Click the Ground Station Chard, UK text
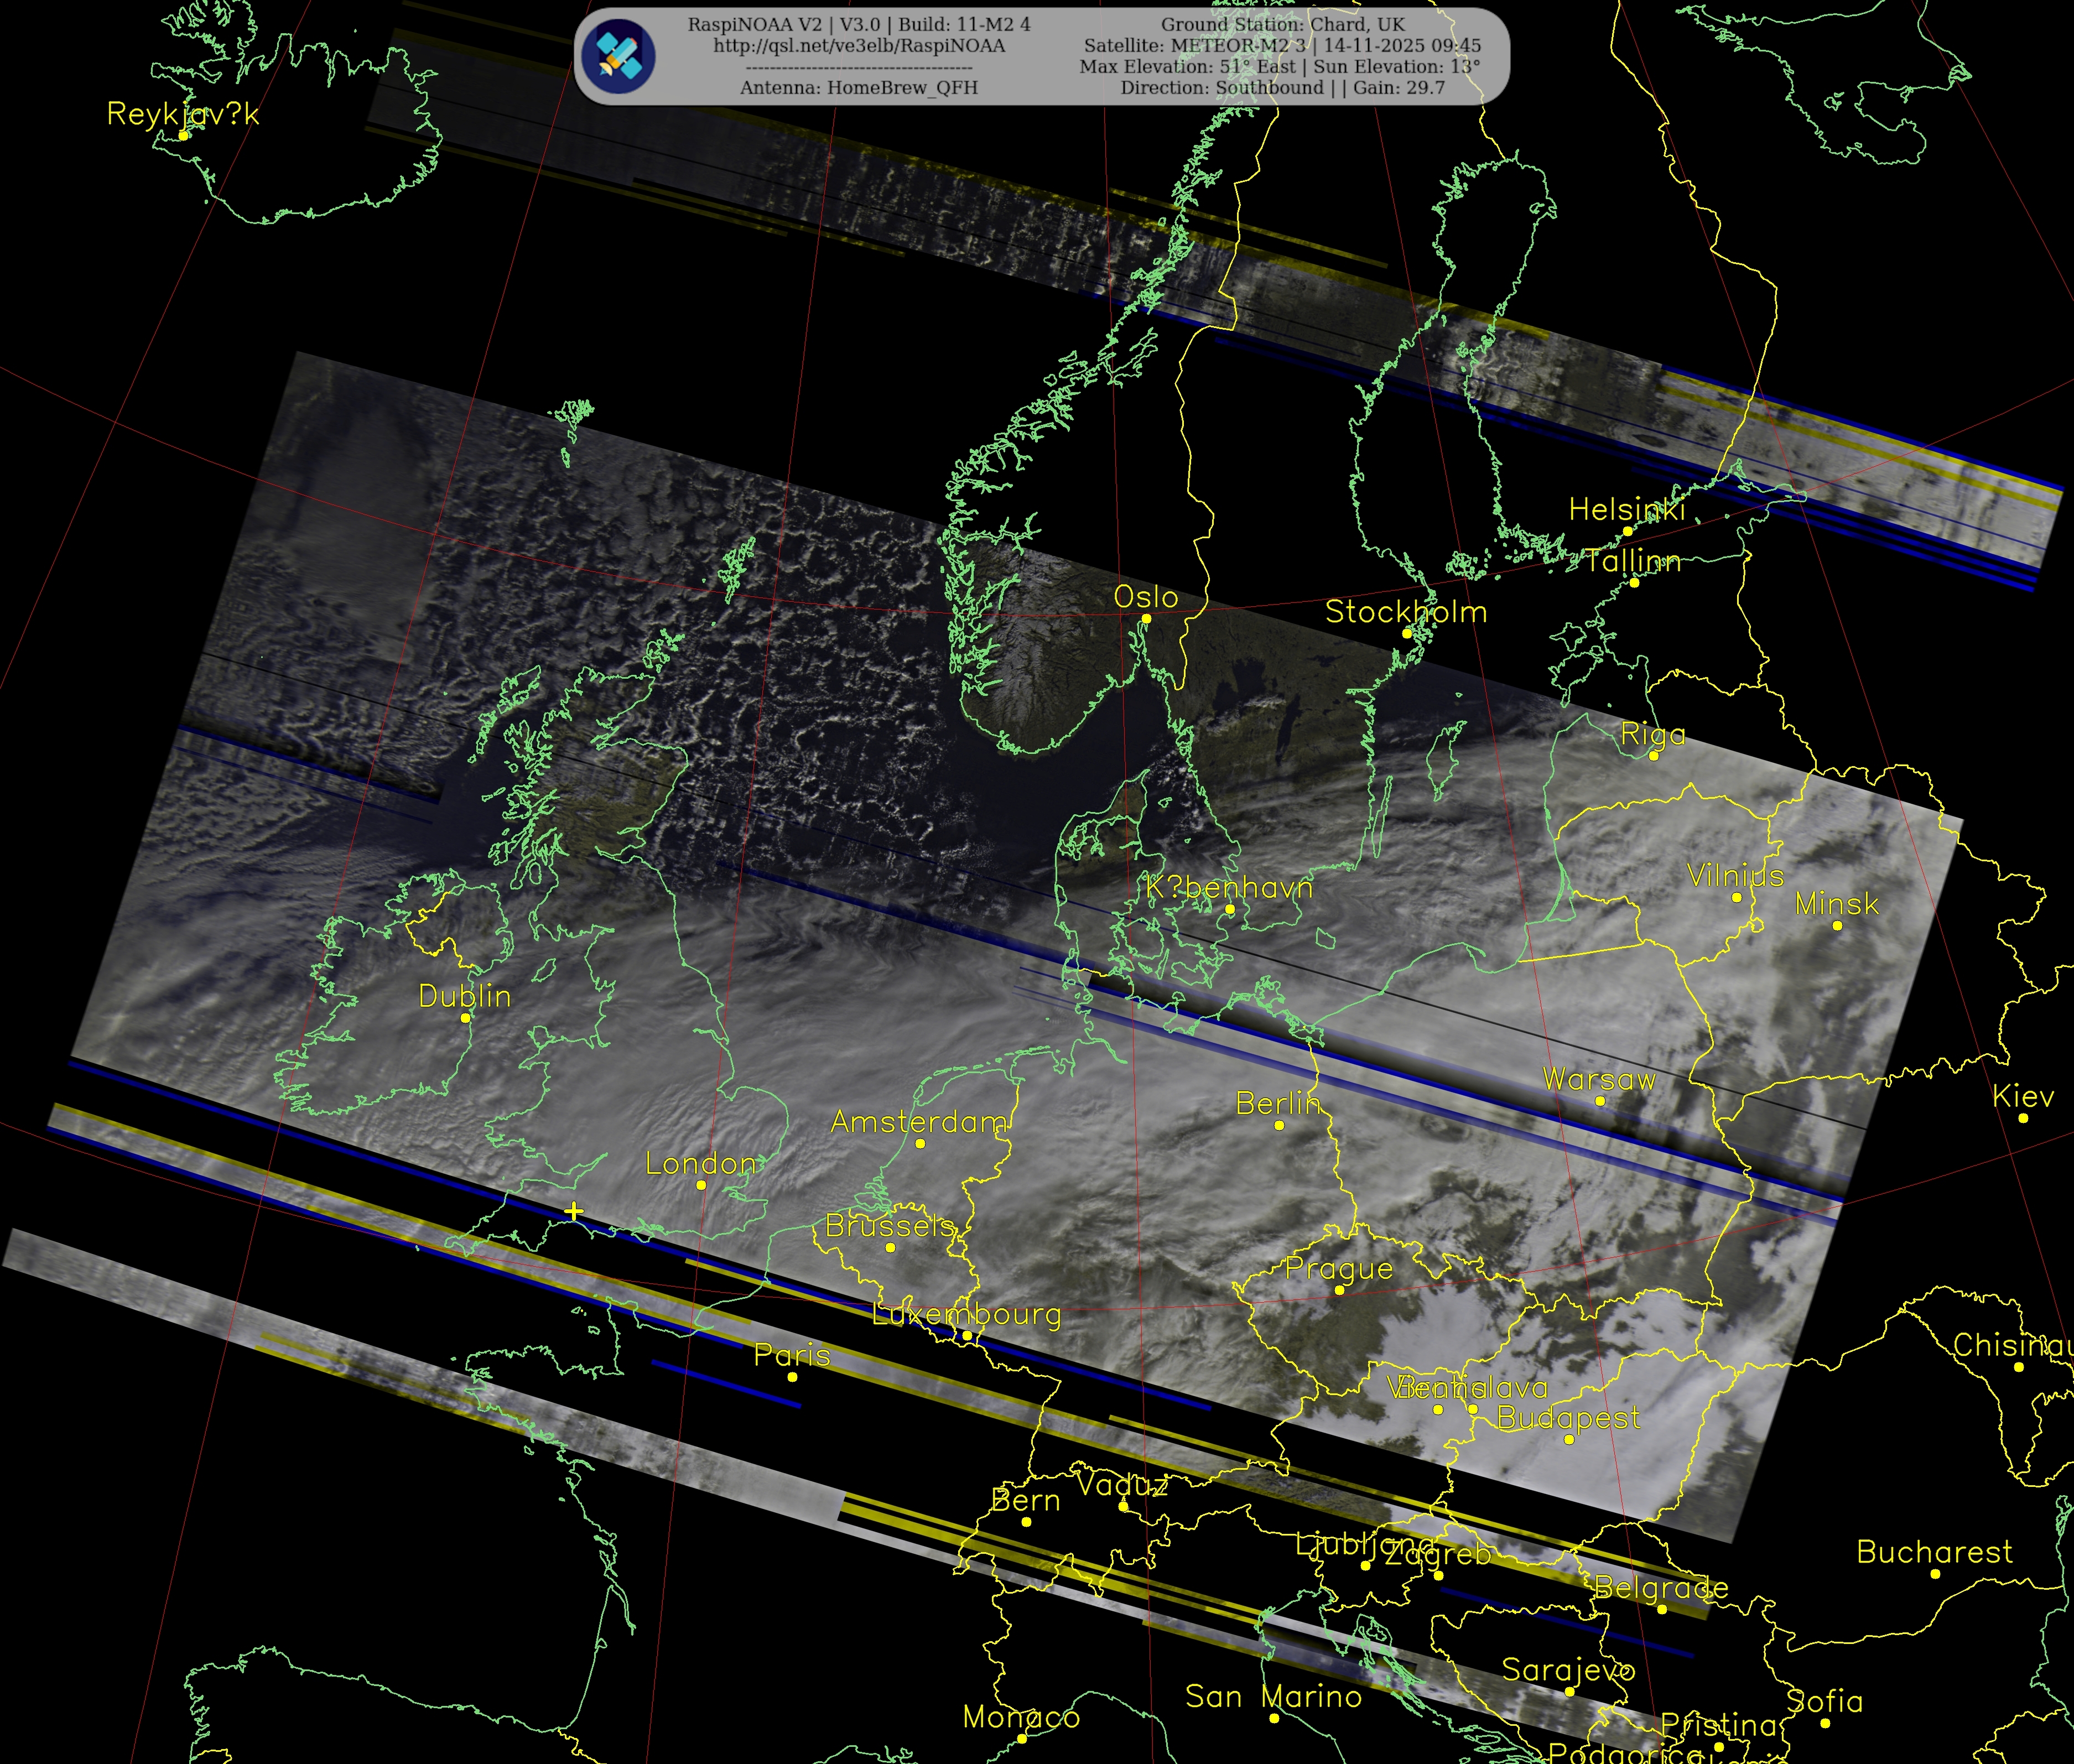Screen dimensions: 2074x1764 tap(1282, 24)
